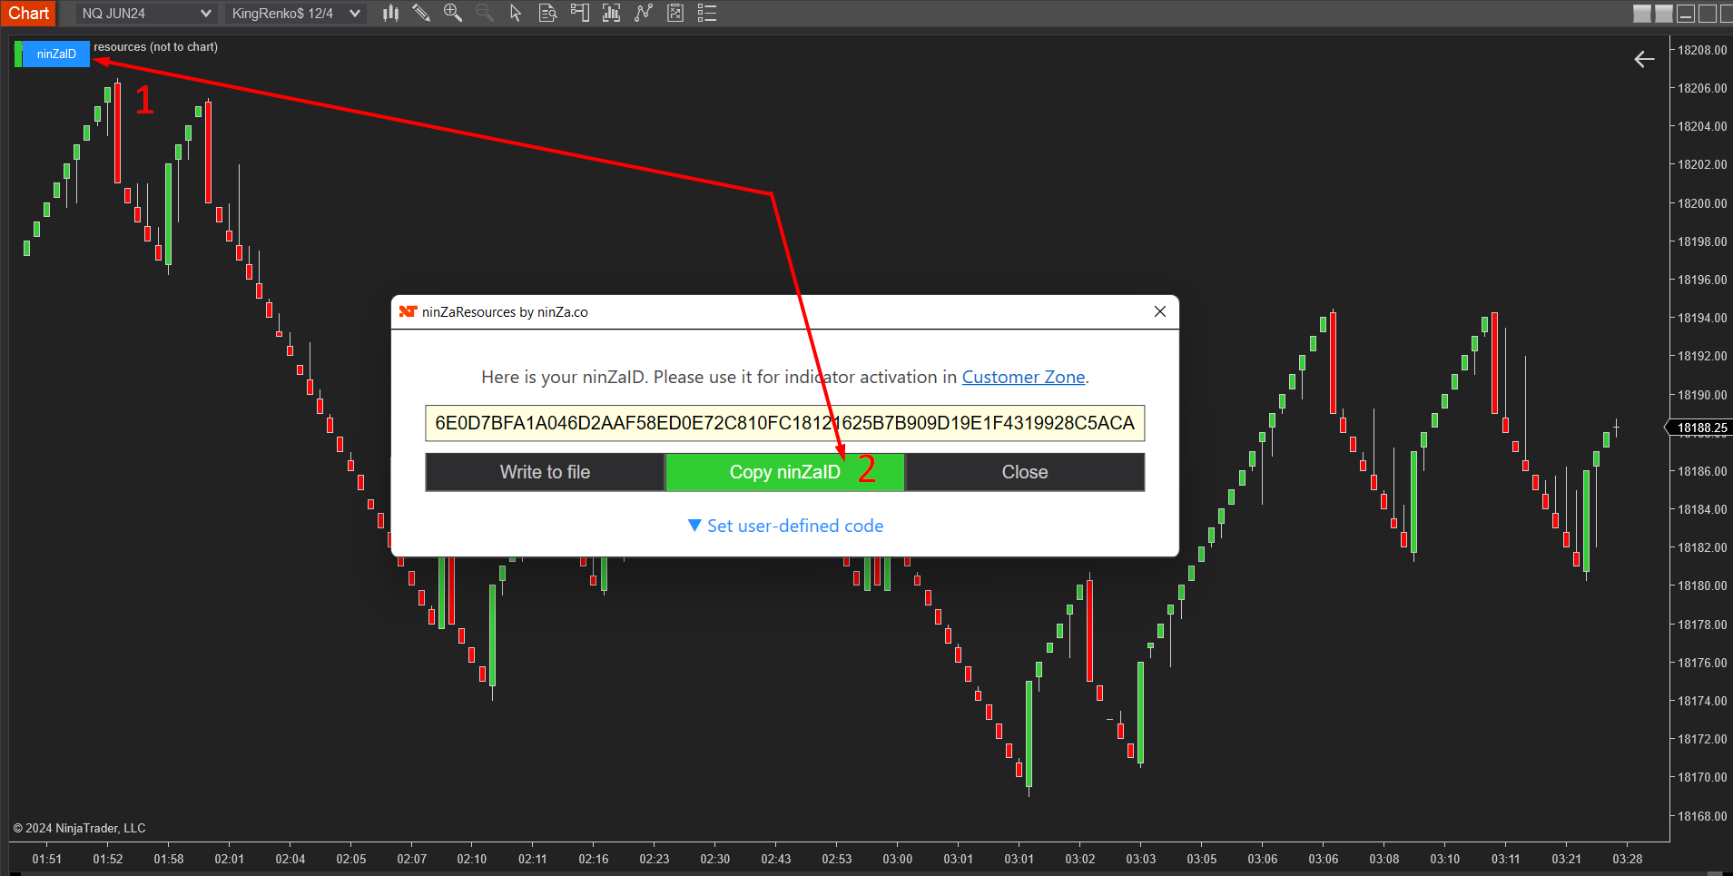The image size is (1733, 876).
Task: Click the Close button in dialog
Action: (1025, 472)
